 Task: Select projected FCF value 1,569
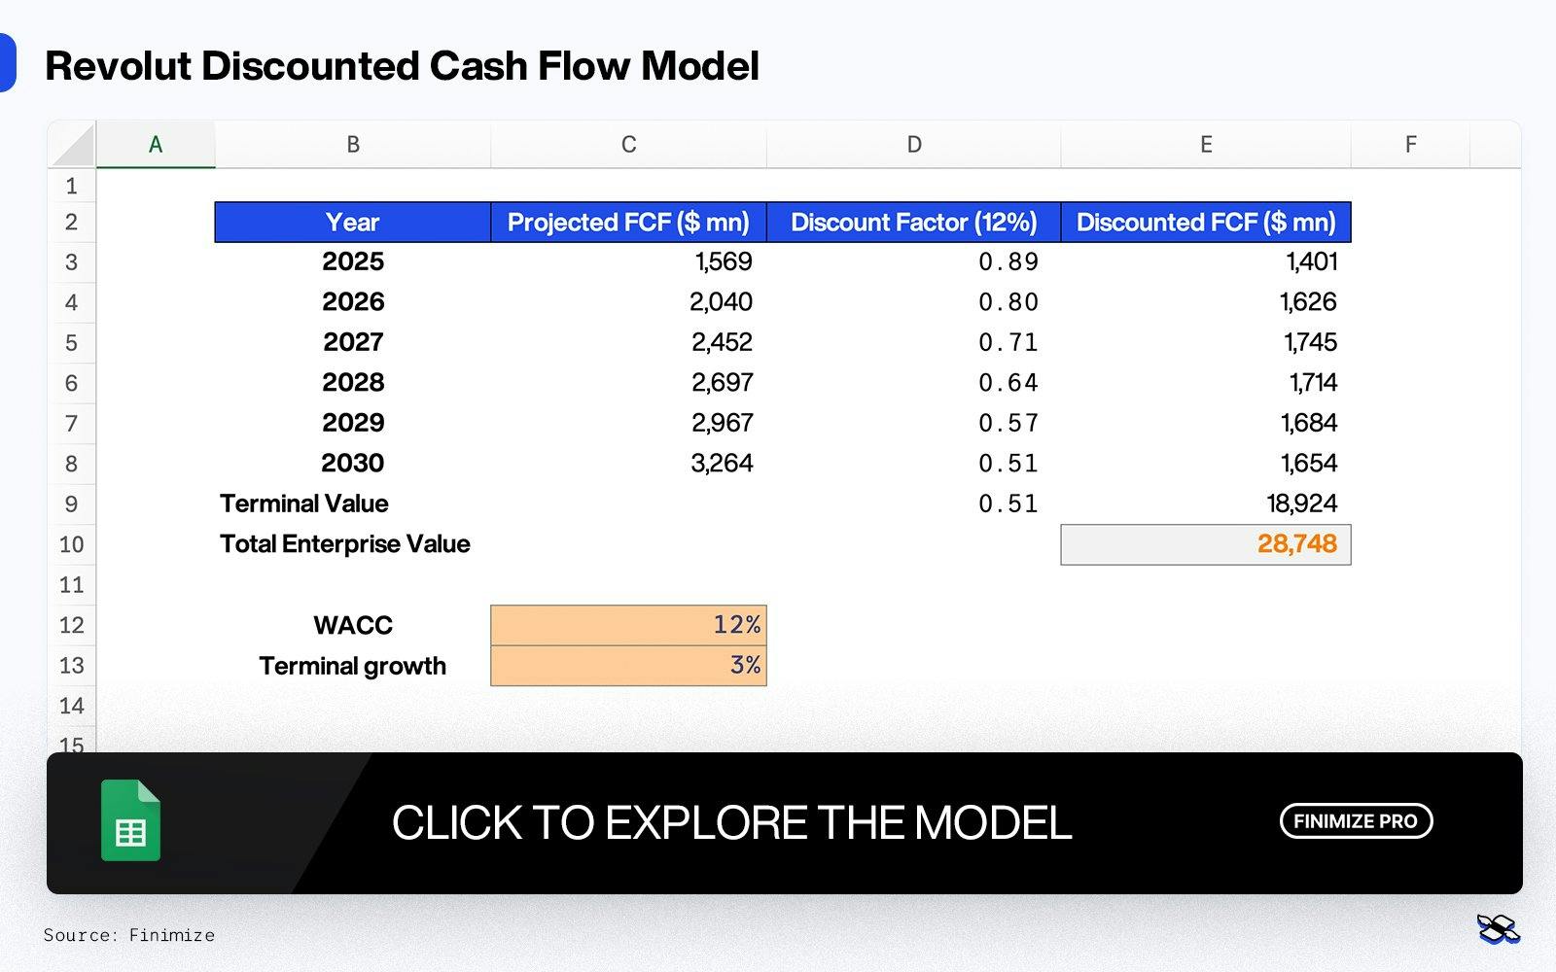tap(629, 262)
